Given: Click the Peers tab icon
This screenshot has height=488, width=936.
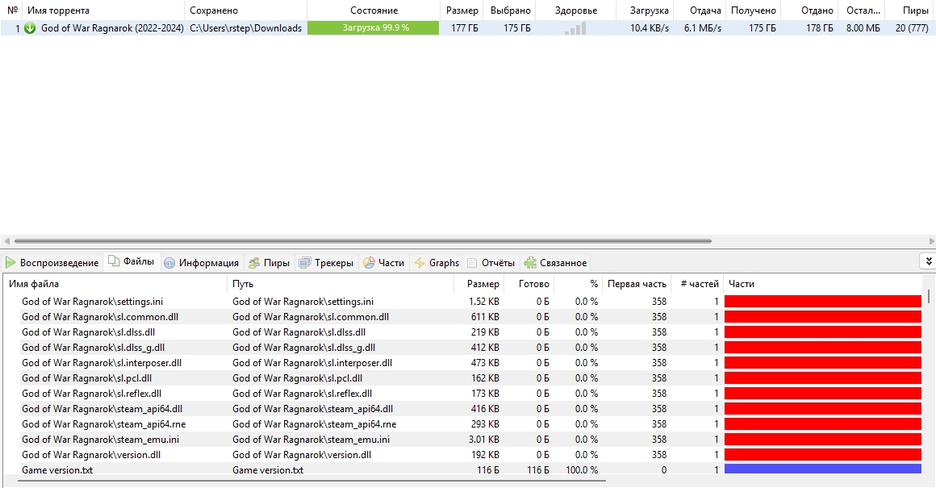Looking at the screenshot, I should coord(254,263).
